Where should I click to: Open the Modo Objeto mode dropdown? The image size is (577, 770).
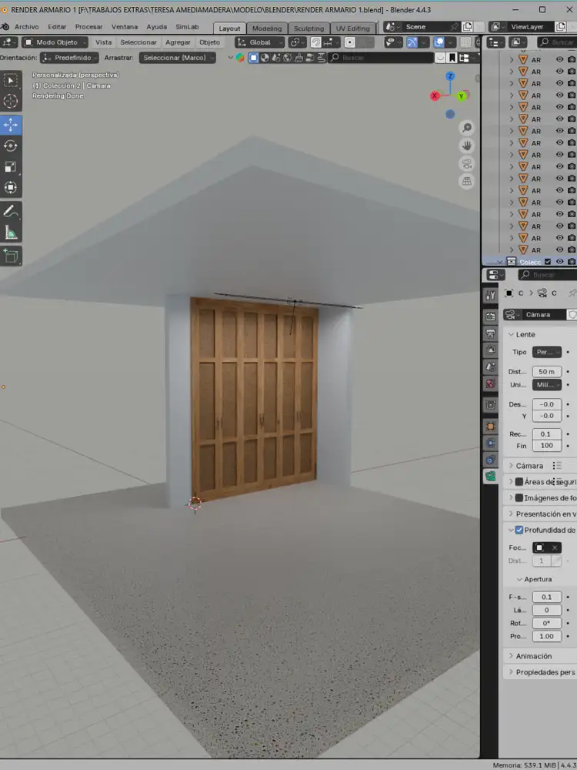[x=55, y=42]
